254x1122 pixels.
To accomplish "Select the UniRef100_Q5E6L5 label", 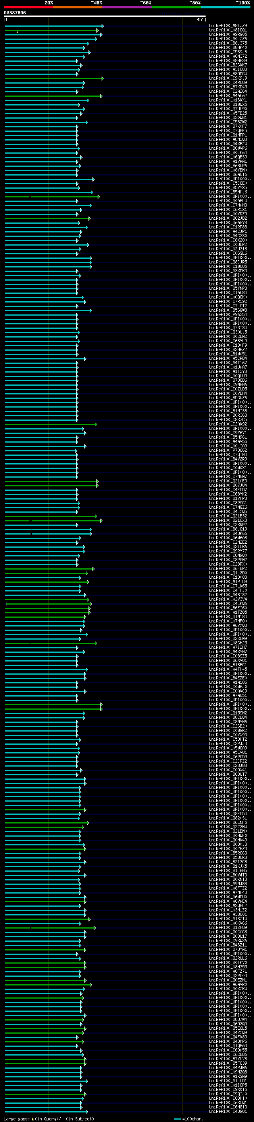I will tap(228, 1028).
